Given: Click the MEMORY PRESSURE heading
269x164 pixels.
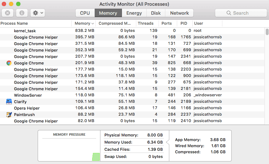Looking at the screenshot, I should [69, 135].
